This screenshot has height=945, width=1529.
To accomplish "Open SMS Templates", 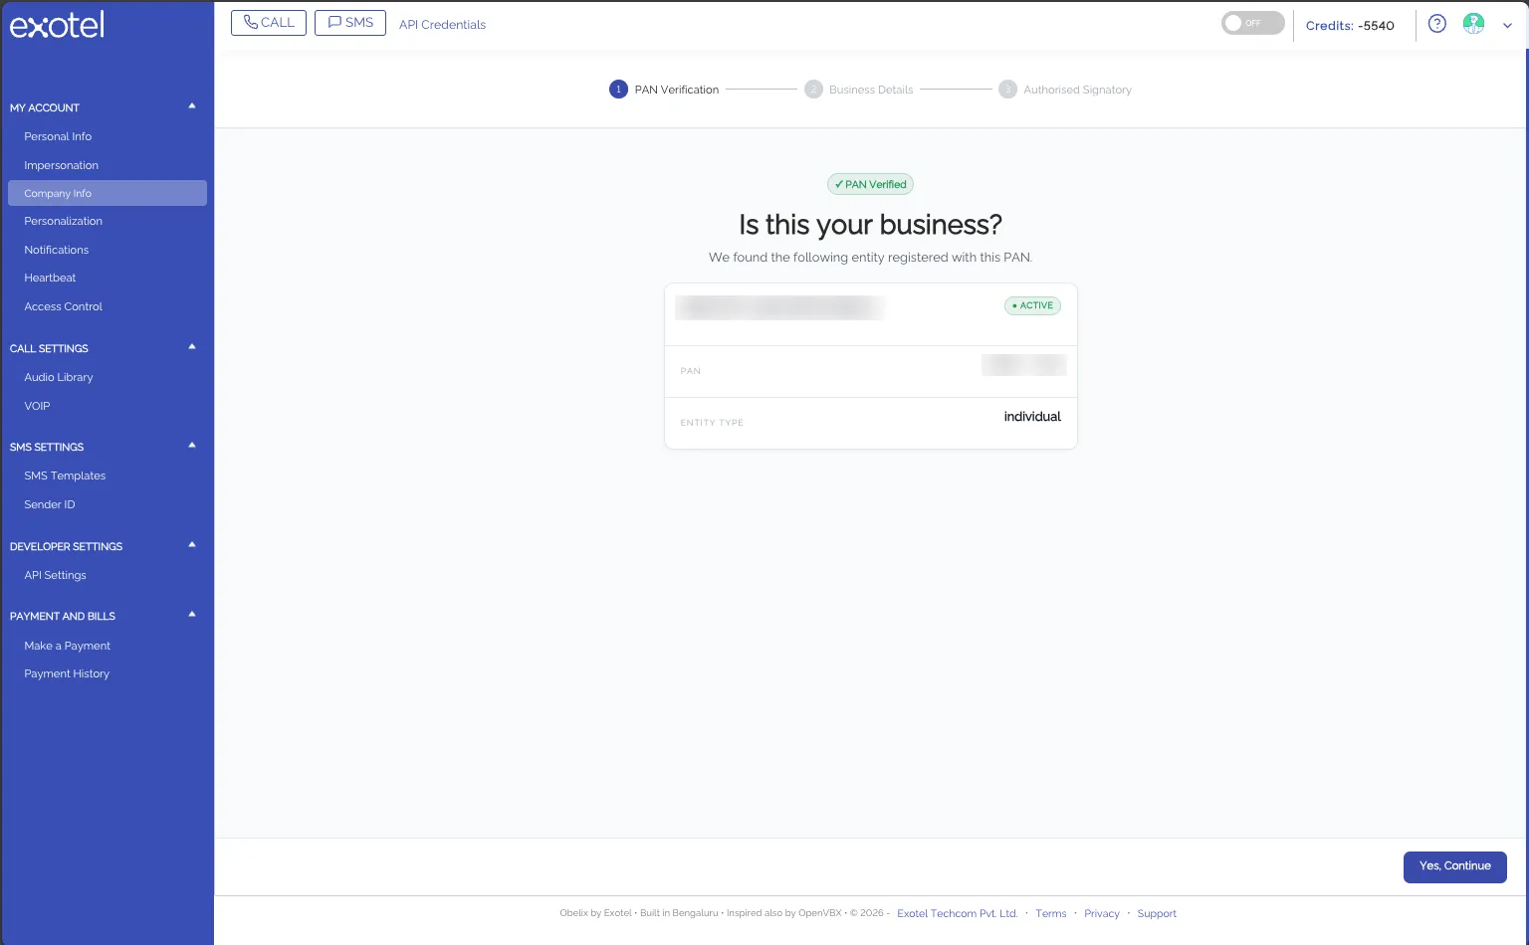I will click(65, 475).
